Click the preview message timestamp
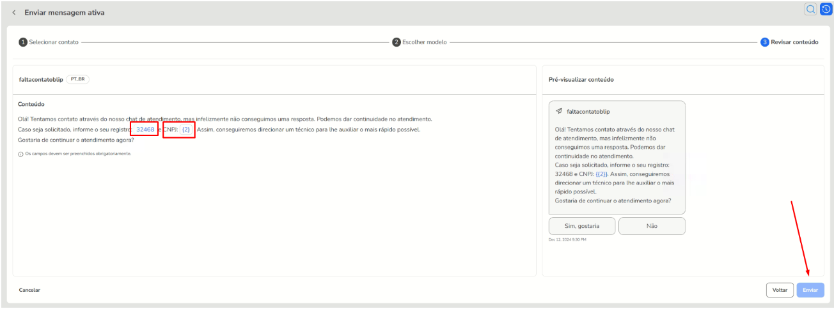 coord(567,239)
